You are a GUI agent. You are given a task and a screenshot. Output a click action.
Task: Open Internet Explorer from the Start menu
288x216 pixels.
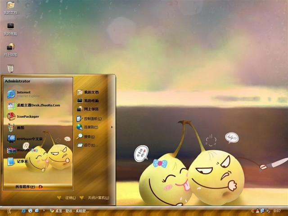pos(22,94)
